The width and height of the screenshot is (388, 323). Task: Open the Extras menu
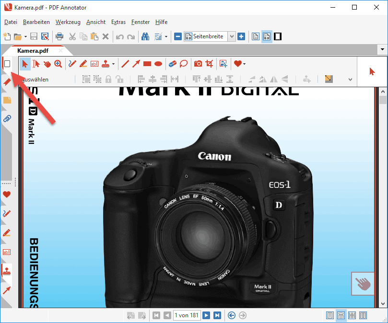[118, 22]
